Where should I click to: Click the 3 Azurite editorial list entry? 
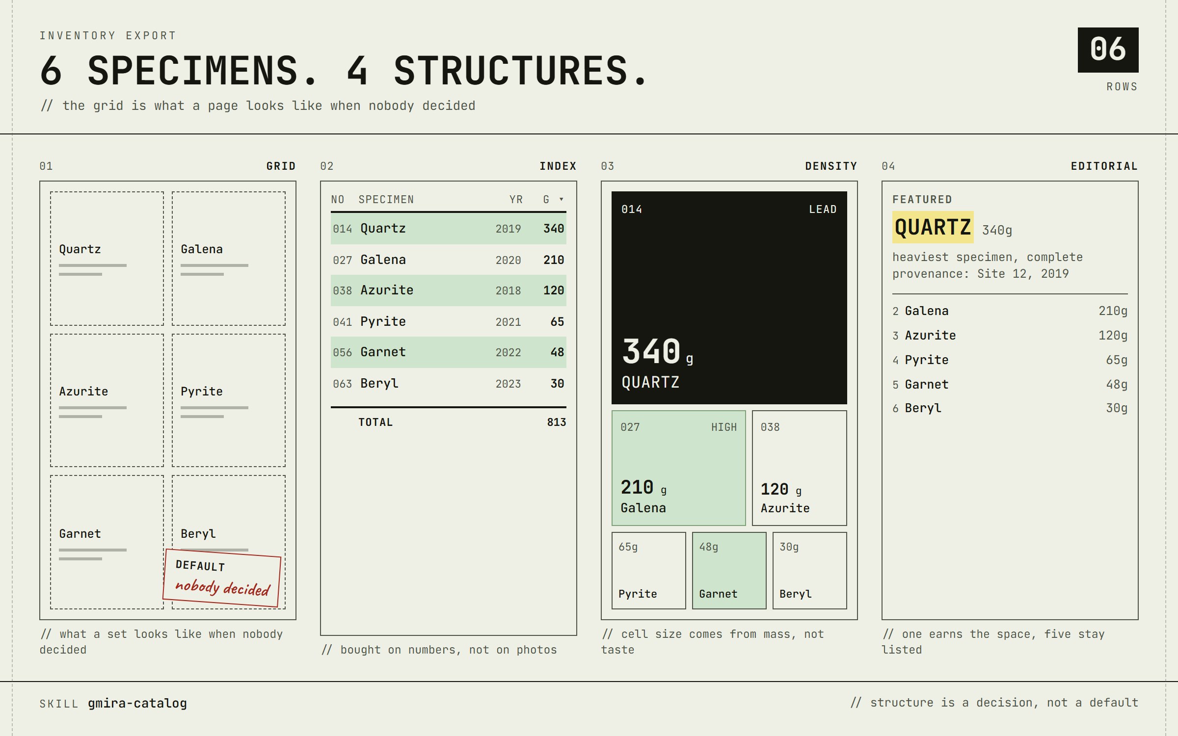(1010, 336)
